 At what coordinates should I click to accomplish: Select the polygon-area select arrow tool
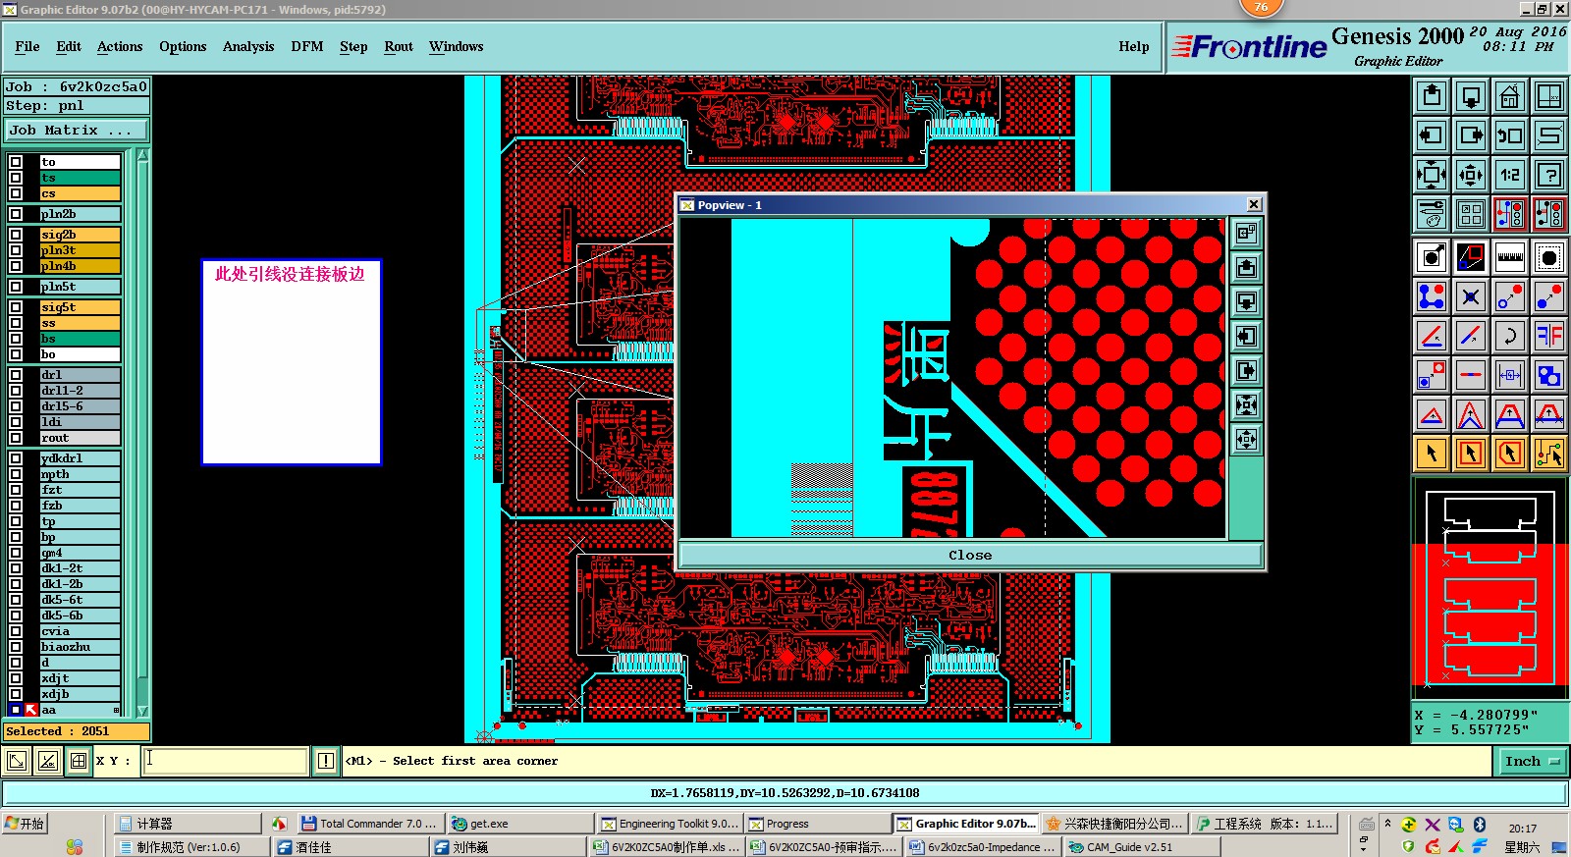pos(1510,454)
